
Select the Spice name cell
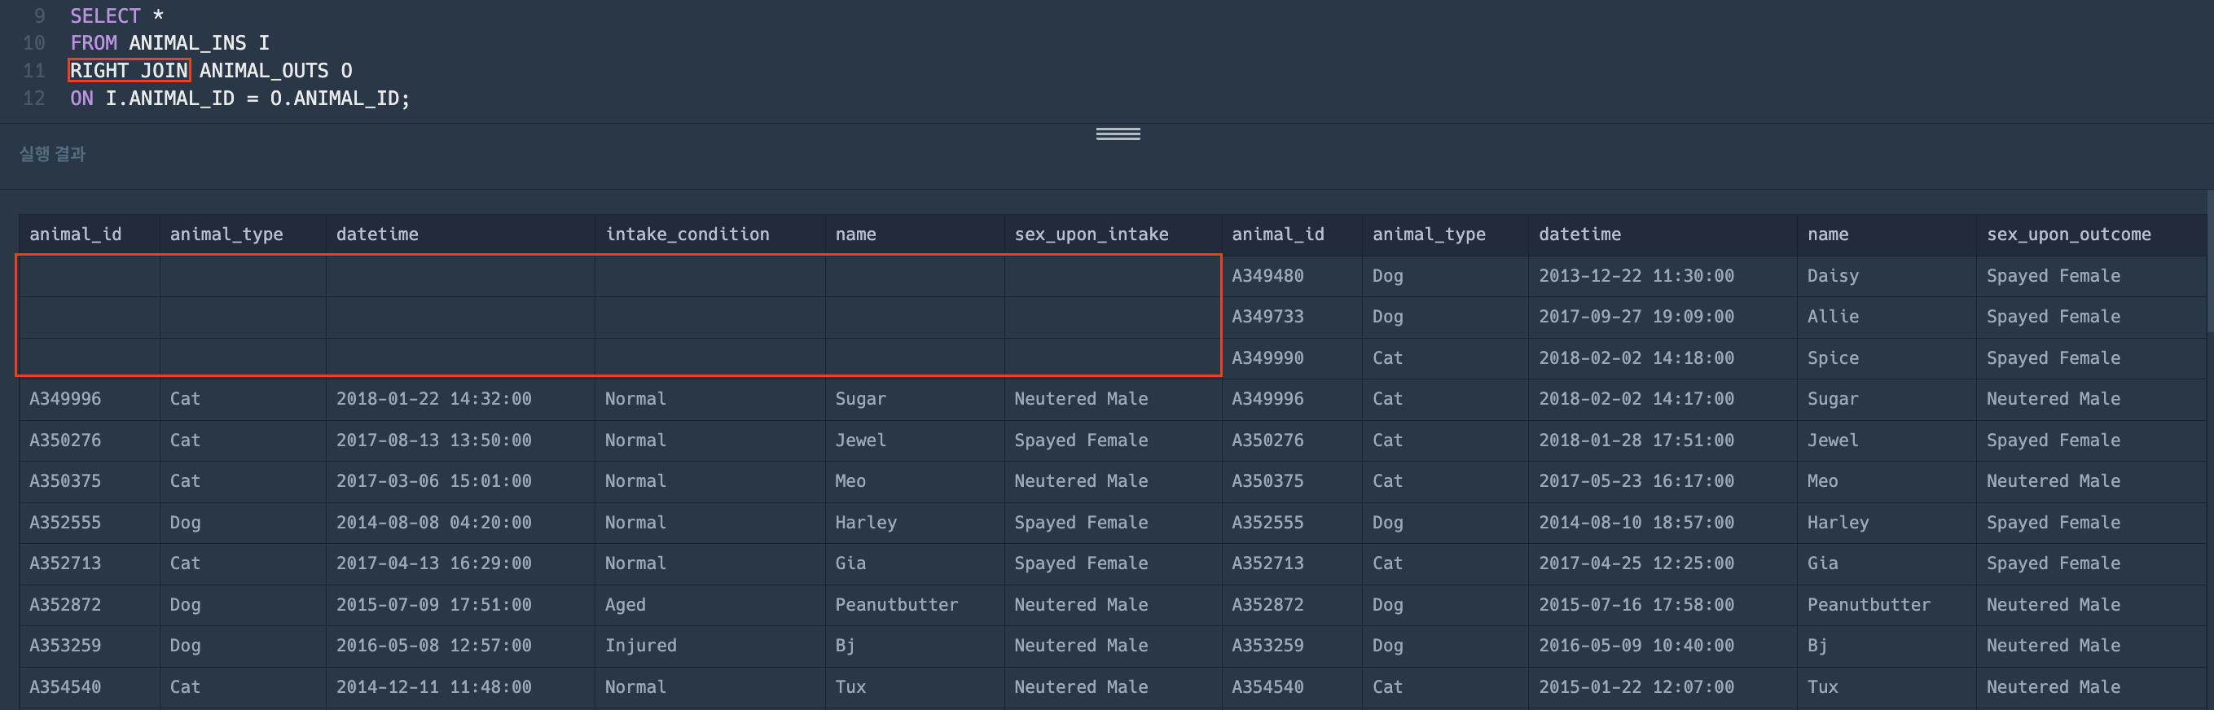click(x=1833, y=357)
